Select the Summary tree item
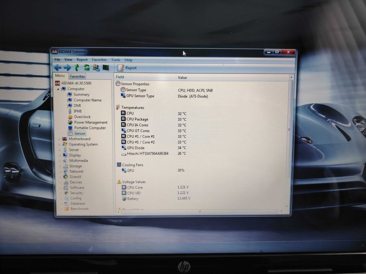Viewport: 366px width, 274px height. (78, 94)
